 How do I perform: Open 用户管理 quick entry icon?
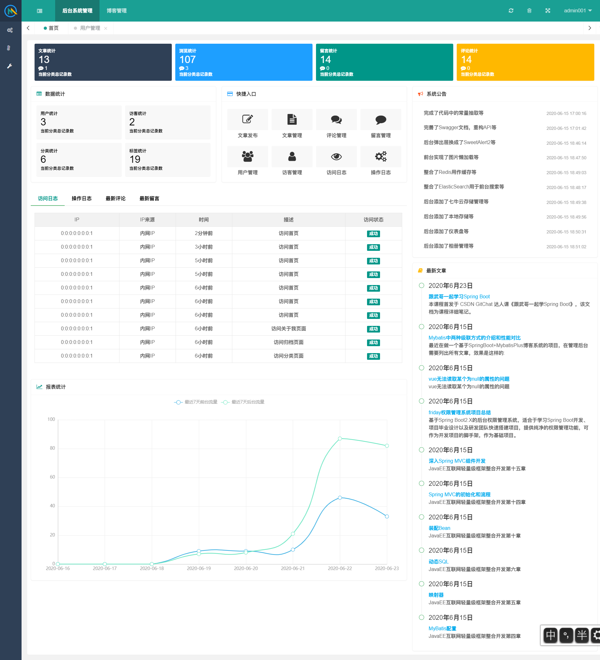248,156
